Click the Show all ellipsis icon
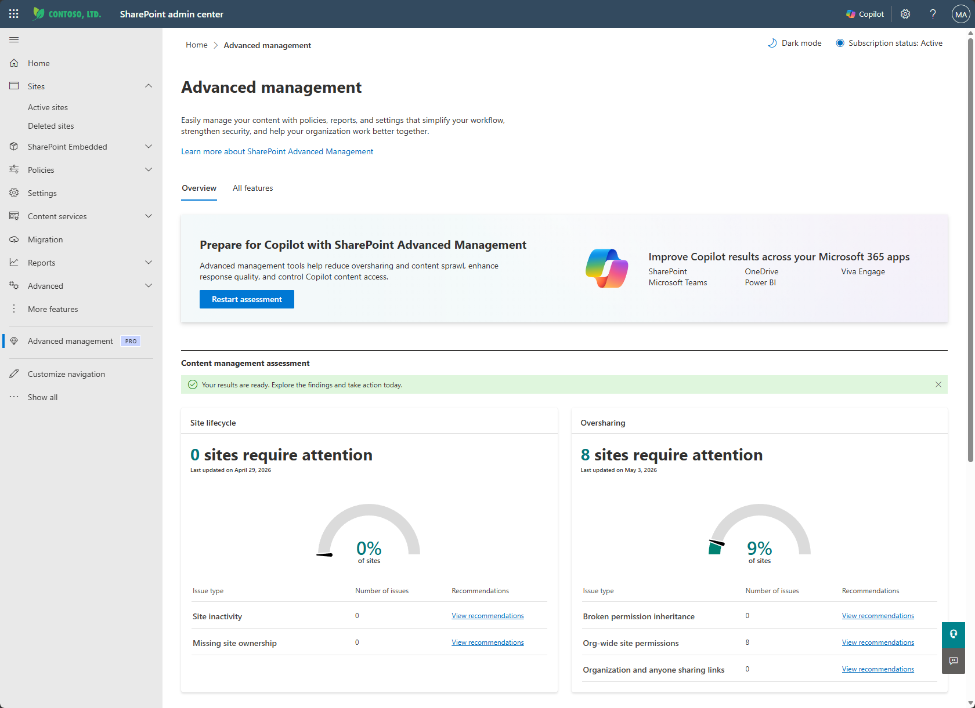 (x=14, y=397)
